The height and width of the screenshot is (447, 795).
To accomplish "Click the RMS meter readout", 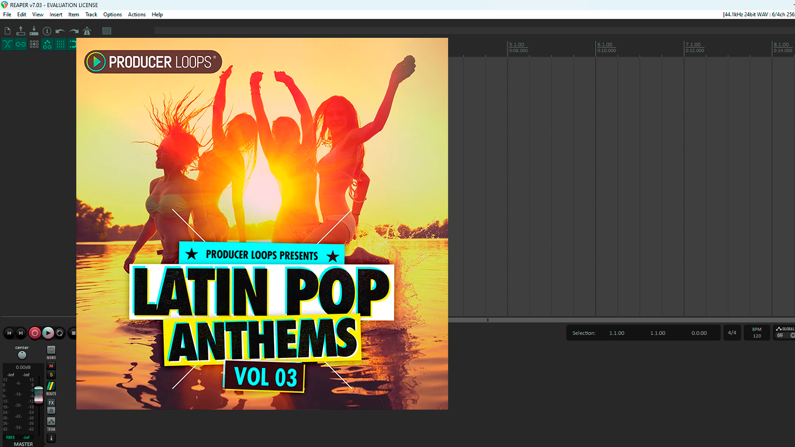I will 18,437.
